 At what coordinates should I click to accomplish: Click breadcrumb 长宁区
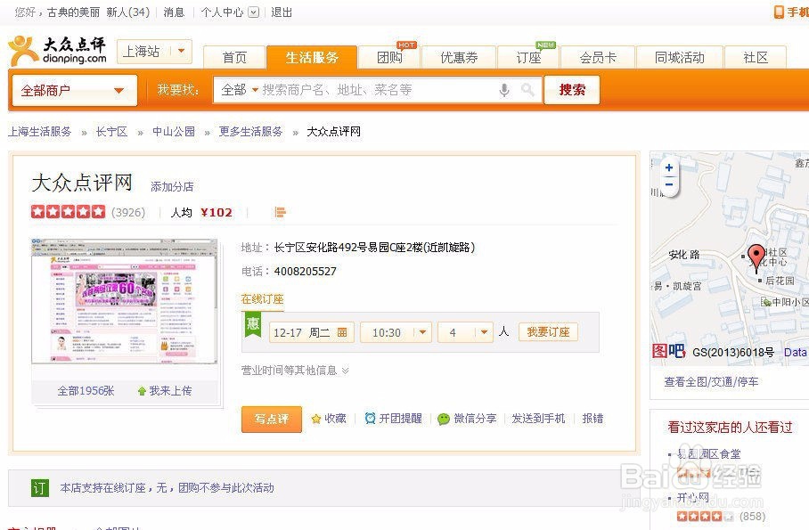pos(111,132)
